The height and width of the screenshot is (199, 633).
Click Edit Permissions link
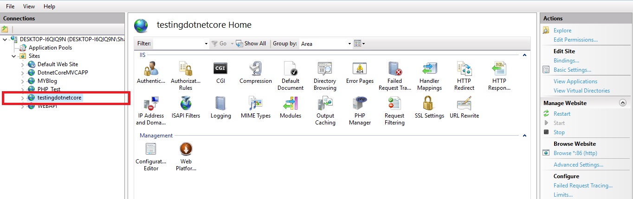tap(575, 40)
